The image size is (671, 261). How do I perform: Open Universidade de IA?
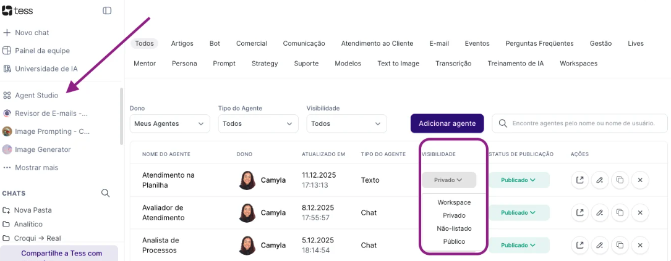click(40, 68)
